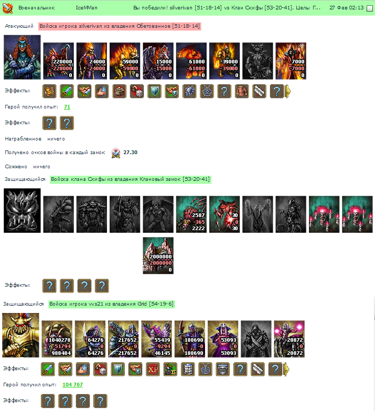Select the teal shield effect in vvs21 effects

coord(117,369)
